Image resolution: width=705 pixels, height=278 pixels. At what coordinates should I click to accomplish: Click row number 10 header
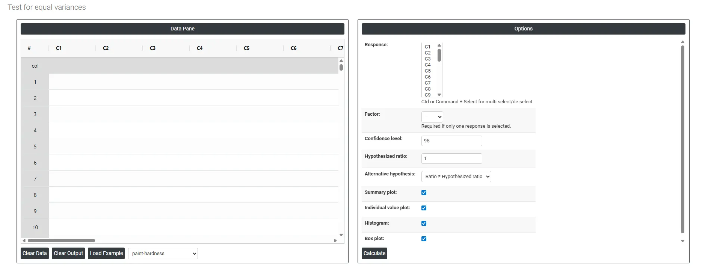35,227
